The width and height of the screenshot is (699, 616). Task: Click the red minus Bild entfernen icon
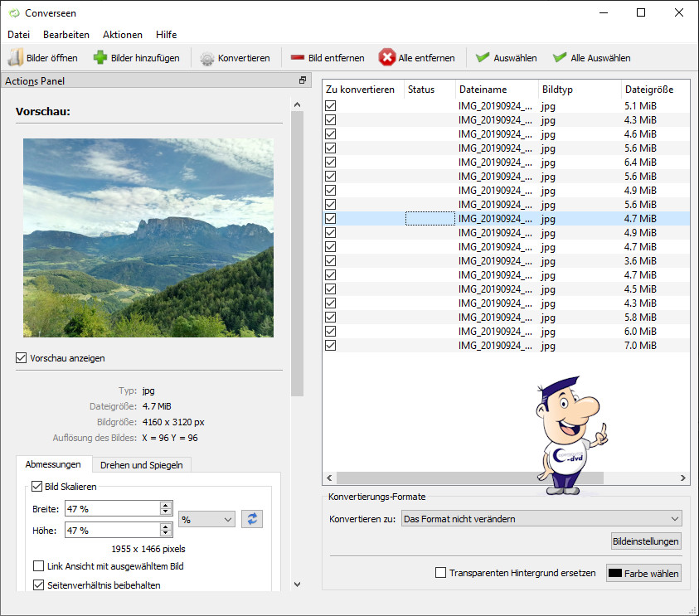tap(298, 58)
